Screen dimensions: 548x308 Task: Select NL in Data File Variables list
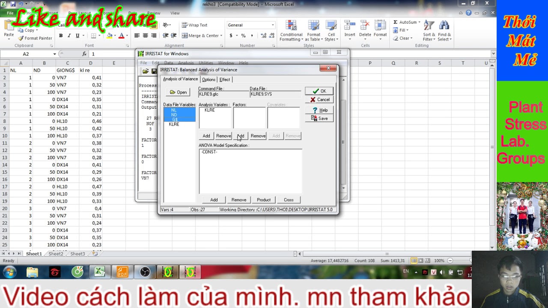(174, 110)
